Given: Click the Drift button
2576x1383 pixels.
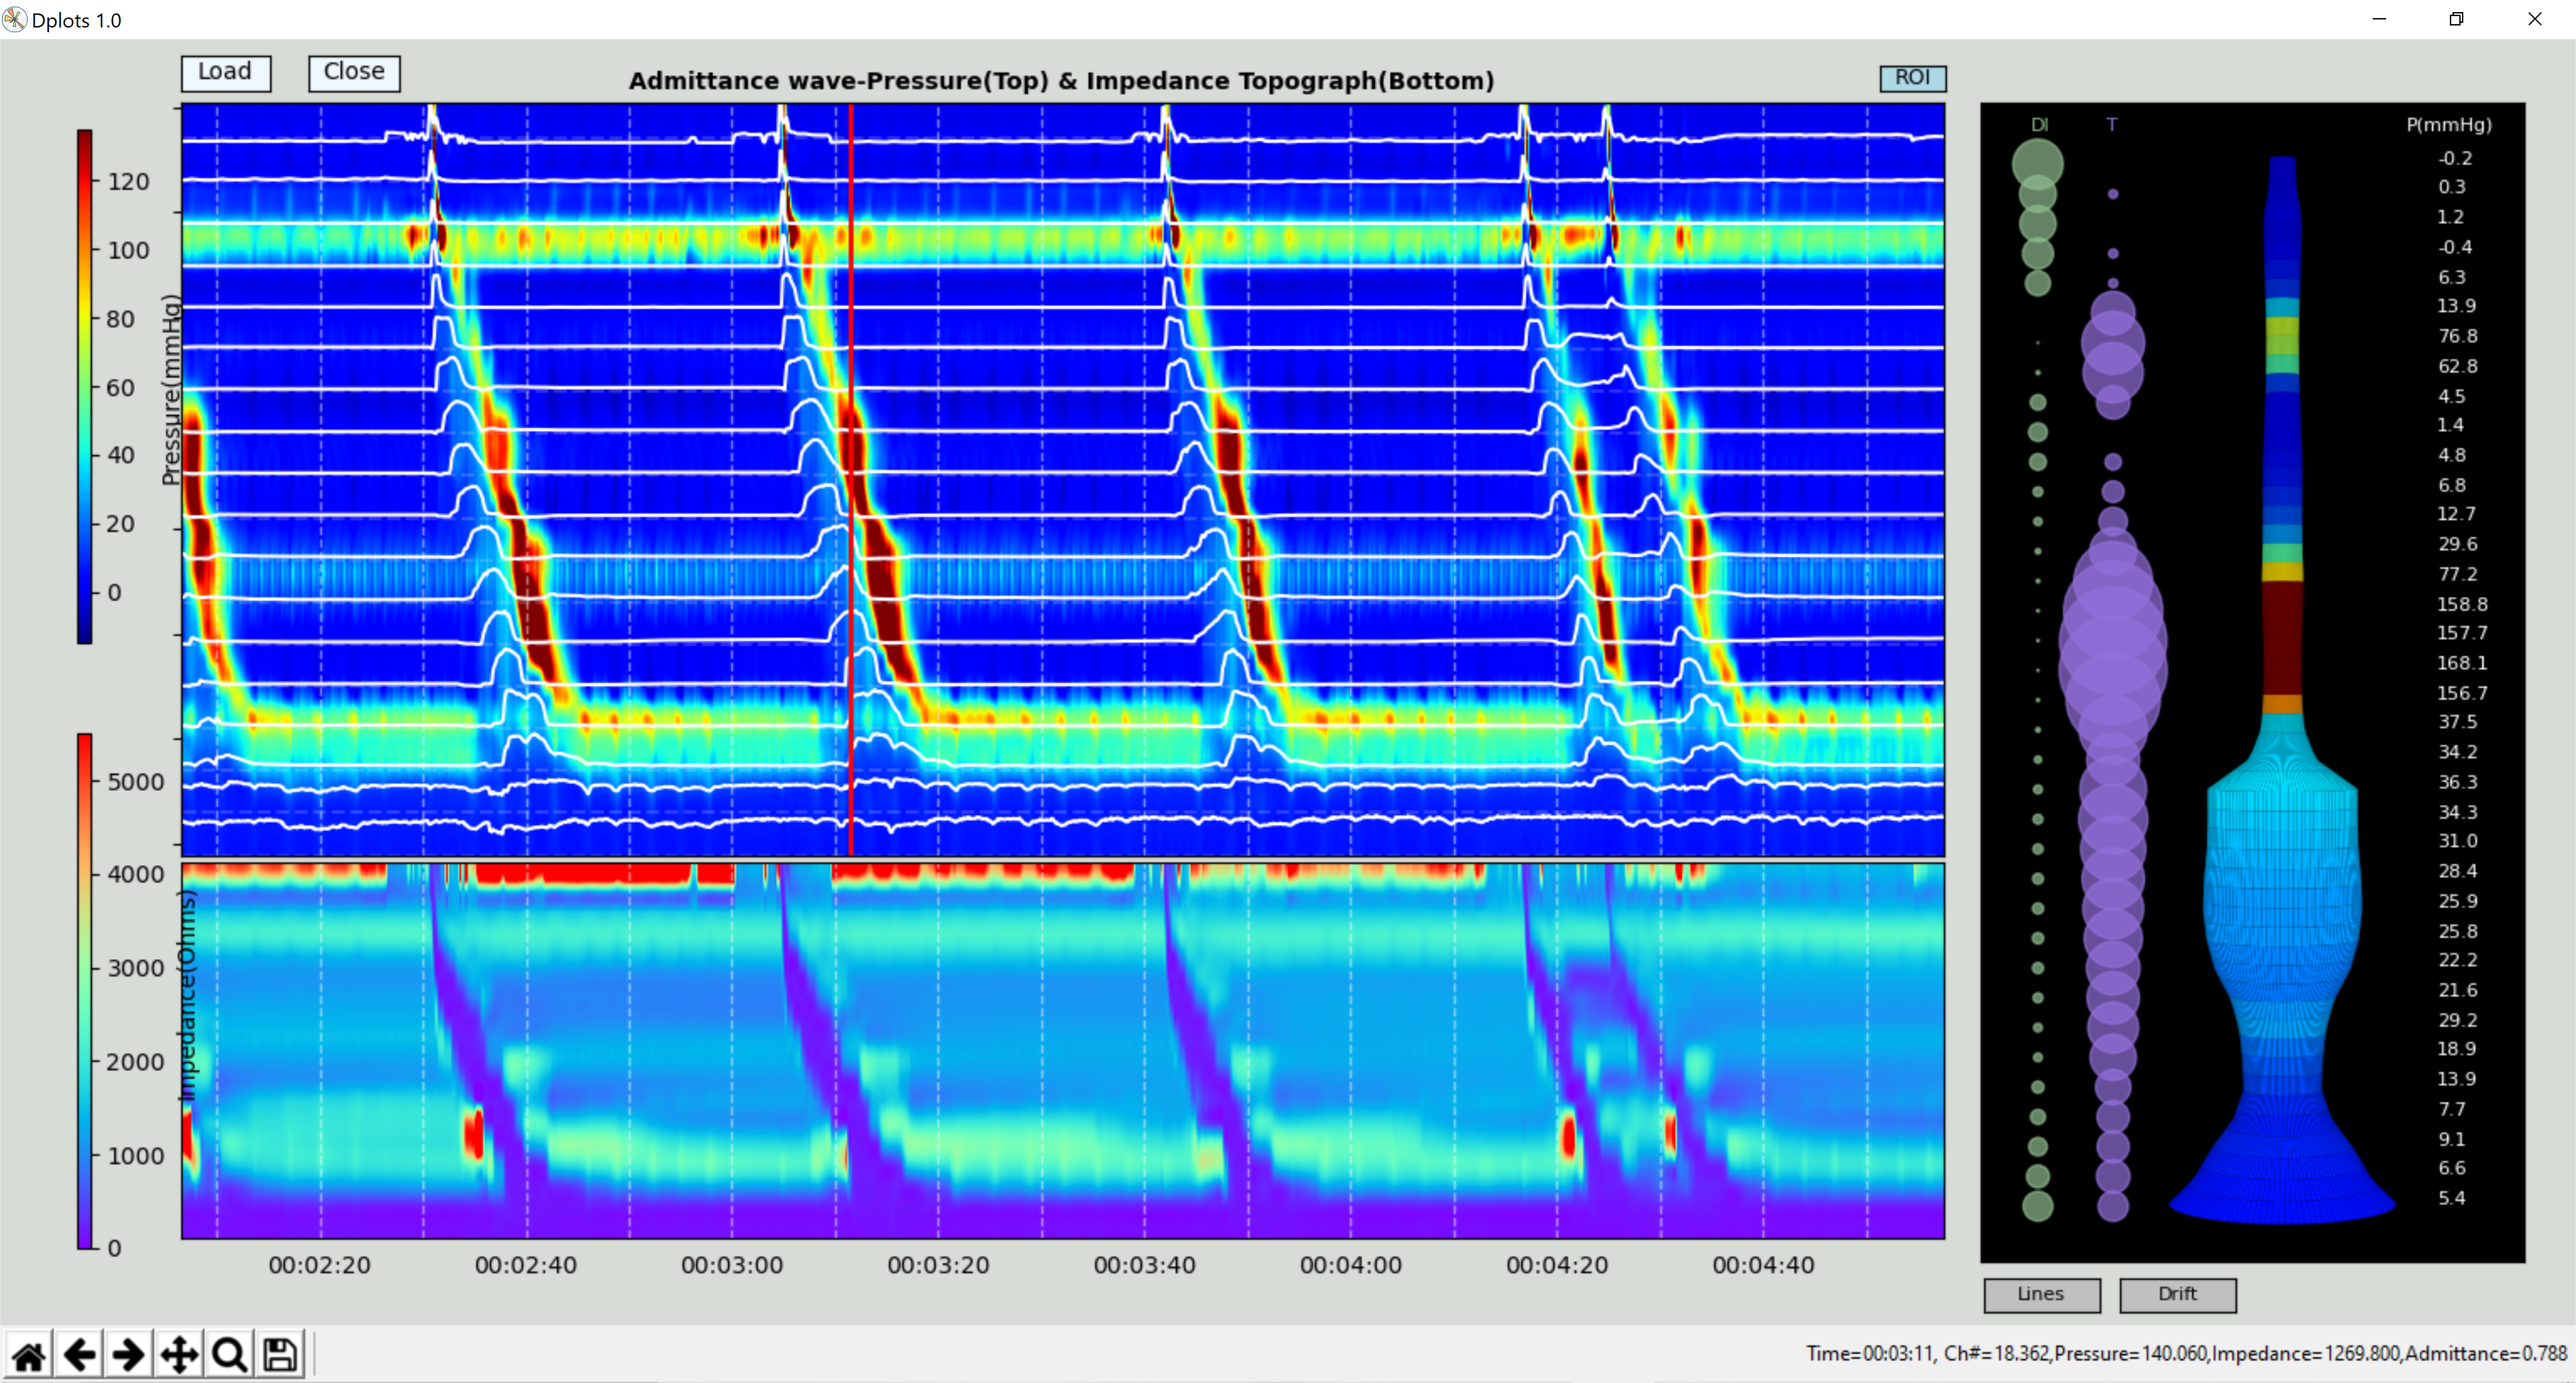Looking at the screenshot, I should coord(2177,1294).
